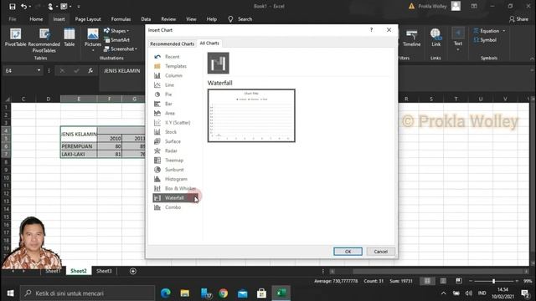Open the Undo history dropdown

30,7
